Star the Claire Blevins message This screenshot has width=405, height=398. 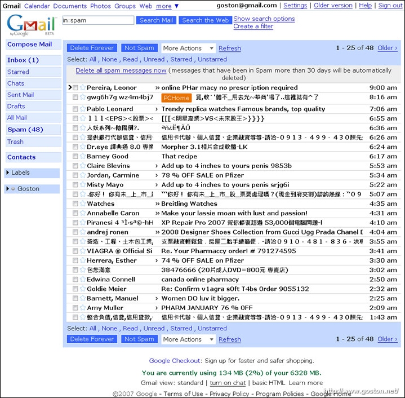coord(83,166)
